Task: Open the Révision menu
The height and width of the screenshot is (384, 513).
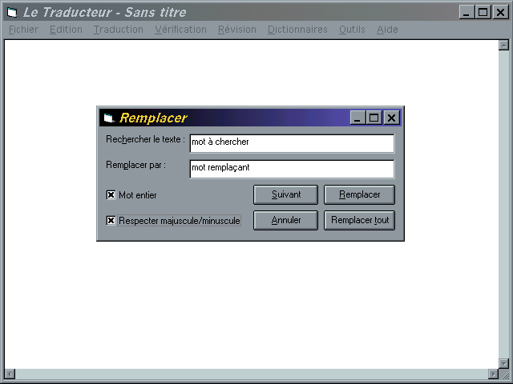Action: click(x=237, y=30)
